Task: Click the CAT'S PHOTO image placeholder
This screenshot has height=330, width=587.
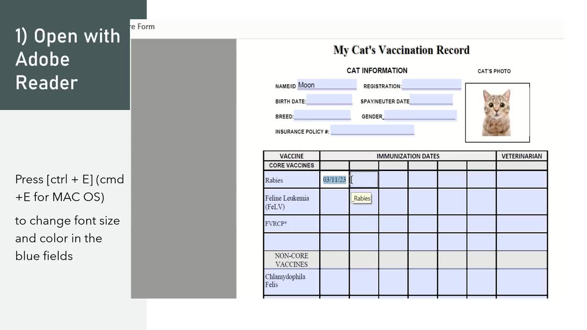Action: click(497, 112)
